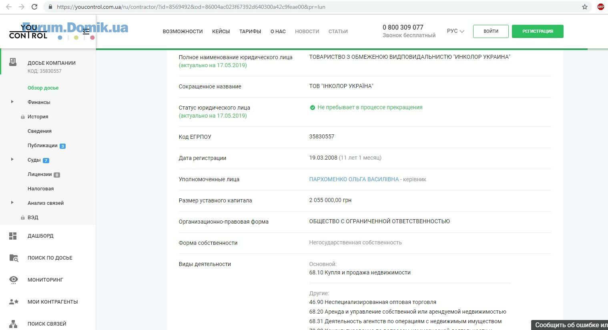Viewport: 608px width, 330px height.
Task: Click the Поиск по досье folder-search icon
Action: pyautogui.click(x=14, y=258)
